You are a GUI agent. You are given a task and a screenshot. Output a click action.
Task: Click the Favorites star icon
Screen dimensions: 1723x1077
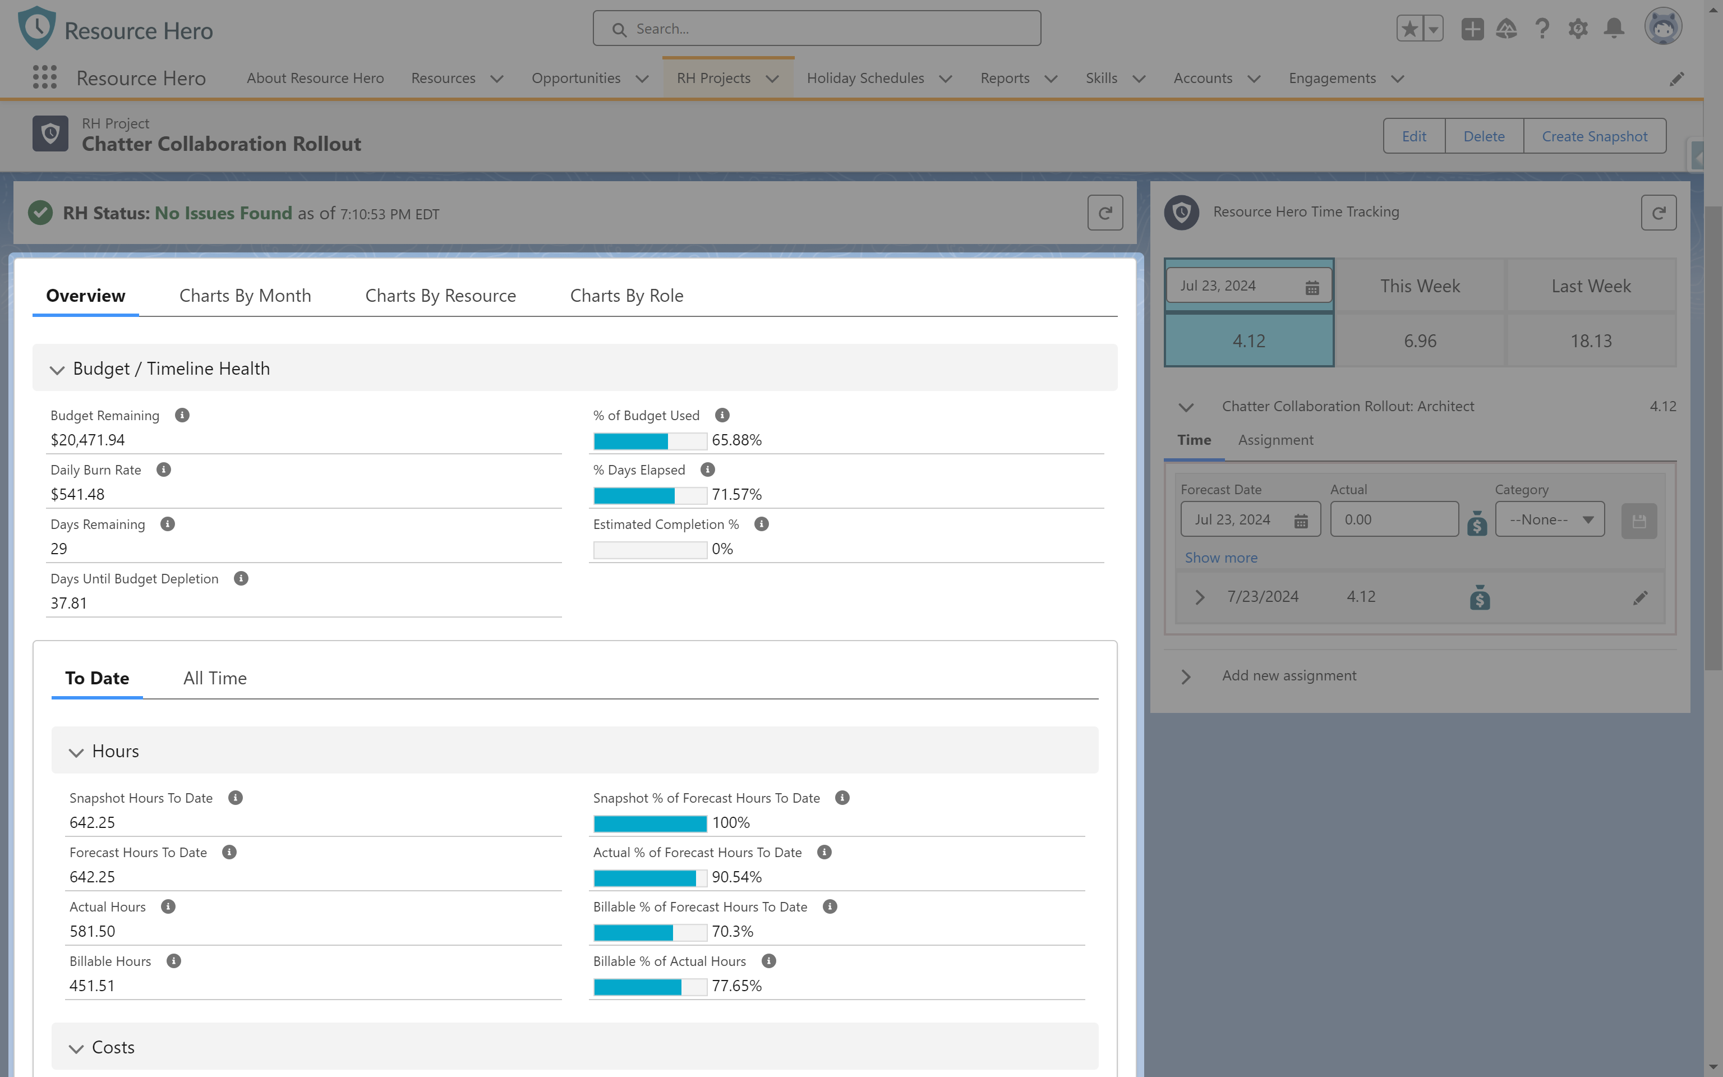1409,29
